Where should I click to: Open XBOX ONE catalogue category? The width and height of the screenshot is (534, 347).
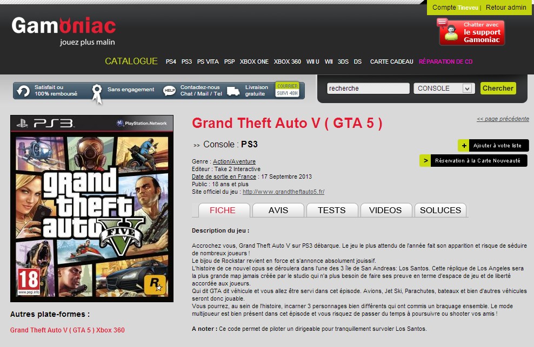coord(254,62)
